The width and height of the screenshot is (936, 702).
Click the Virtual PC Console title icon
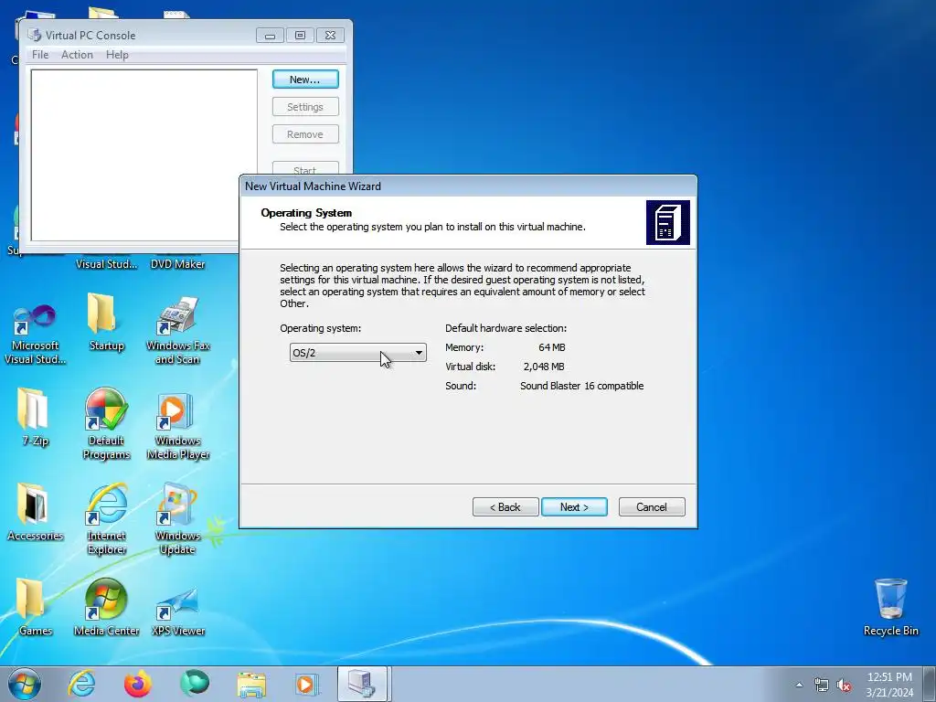click(x=34, y=35)
